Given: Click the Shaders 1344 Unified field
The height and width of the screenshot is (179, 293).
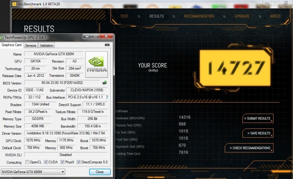Looking at the screenshot, I should 40,104.
